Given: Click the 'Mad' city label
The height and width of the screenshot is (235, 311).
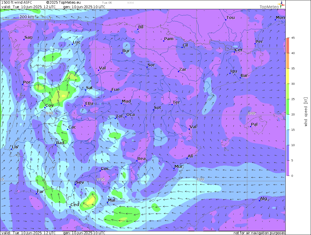Looking at the screenshot, I should click(x=126, y=101).
